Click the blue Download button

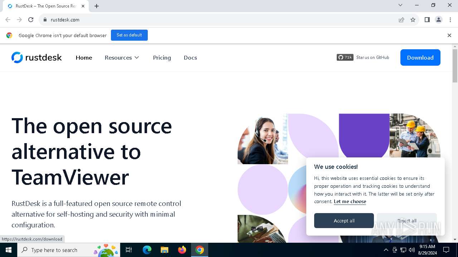pyautogui.click(x=420, y=57)
